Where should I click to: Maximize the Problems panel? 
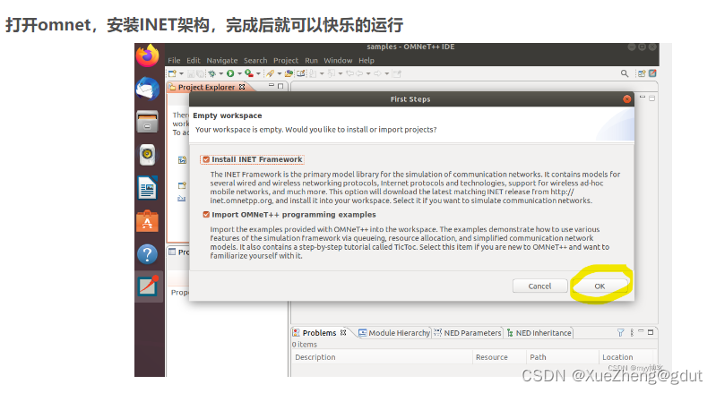pyautogui.click(x=651, y=332)
